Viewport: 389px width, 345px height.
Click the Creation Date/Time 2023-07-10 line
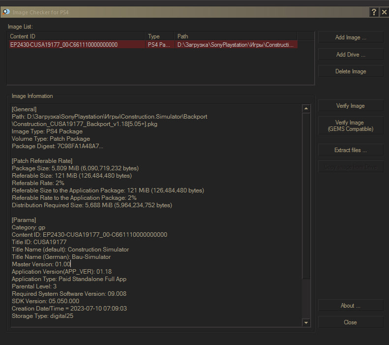point(69,309)
